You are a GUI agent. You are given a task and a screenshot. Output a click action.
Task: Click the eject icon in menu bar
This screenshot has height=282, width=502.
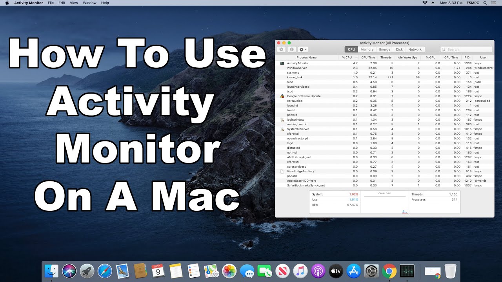click(433, 3)
